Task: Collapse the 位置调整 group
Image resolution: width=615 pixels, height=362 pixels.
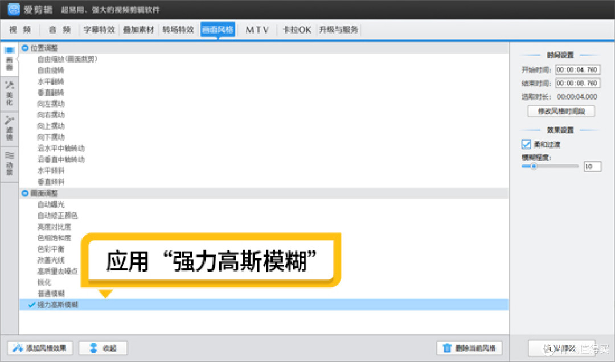Action: [x=25, y=48]
